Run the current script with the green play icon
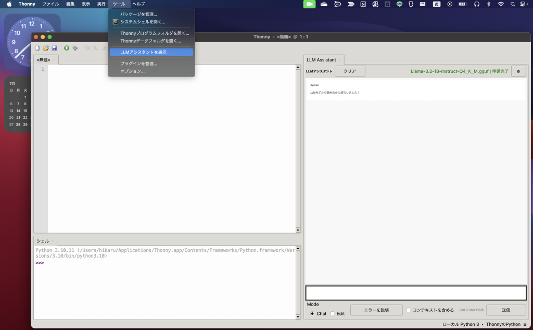533x330 pixels. (67, 48)
